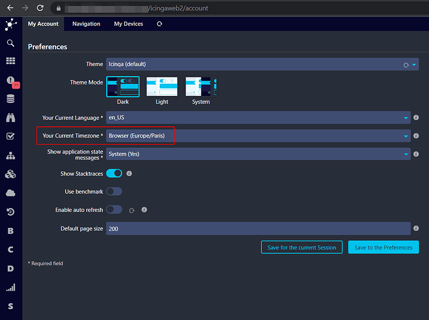Viewport: 429px width, 320px height.
Task: Go forward using the browser forward arrow
Action: (25, 8)
